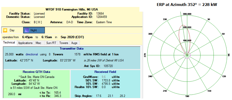
Task: Switch to the Sun/RT tab
Action: pos(51,43)
